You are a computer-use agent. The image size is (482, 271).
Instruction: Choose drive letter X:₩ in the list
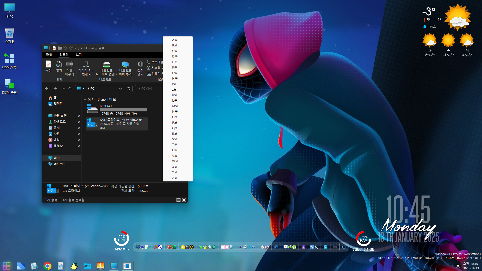pyautogui.click(x=178, y=167)
